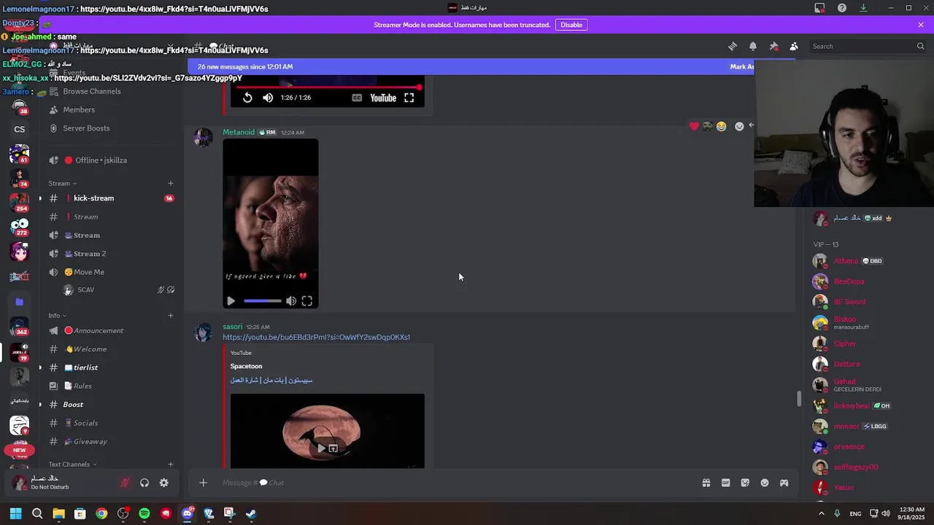The height and width of the screenshot is (525, 934).
Task: Open the Rules channel
Action: pos(82,386)
